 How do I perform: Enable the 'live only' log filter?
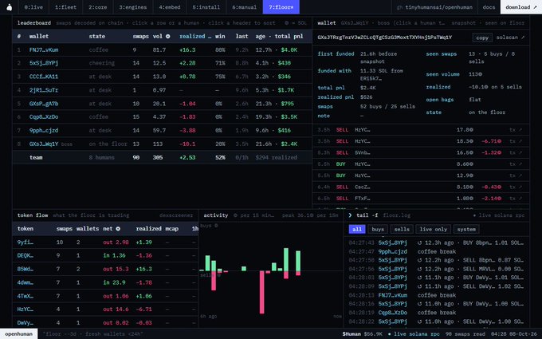pos(433,229)
